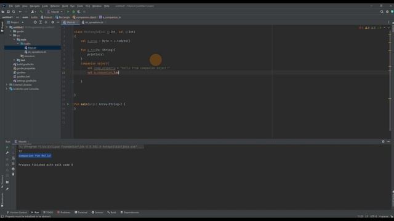Open Project panel options gear
The width and height of the screenshot is (394, 221).
click(52, 22)
